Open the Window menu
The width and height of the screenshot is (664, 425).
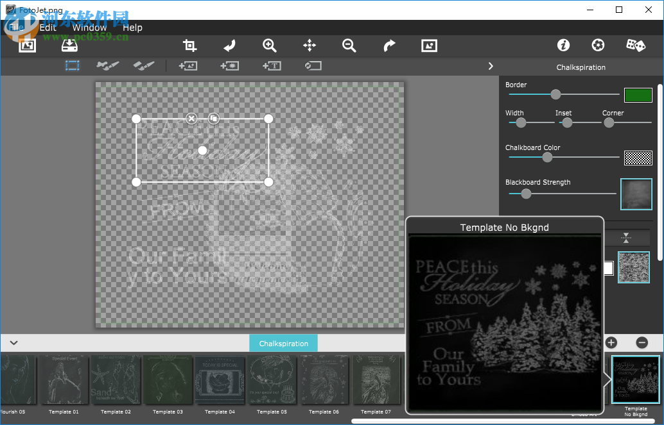(89, 28)
